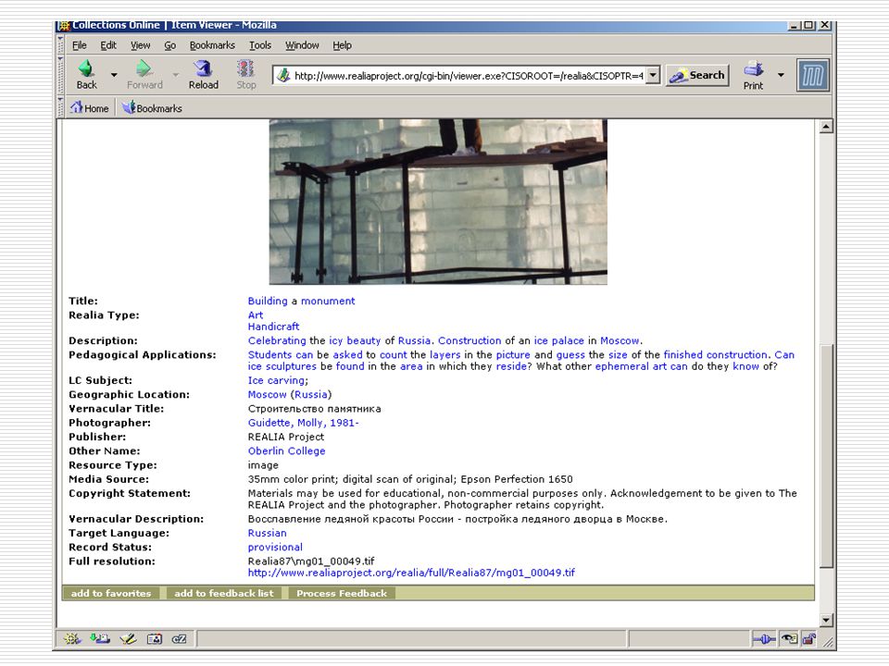Click the scroll down arrow
Screen dimensions: 889x666
pyautogui.click(x=826, y=620)
